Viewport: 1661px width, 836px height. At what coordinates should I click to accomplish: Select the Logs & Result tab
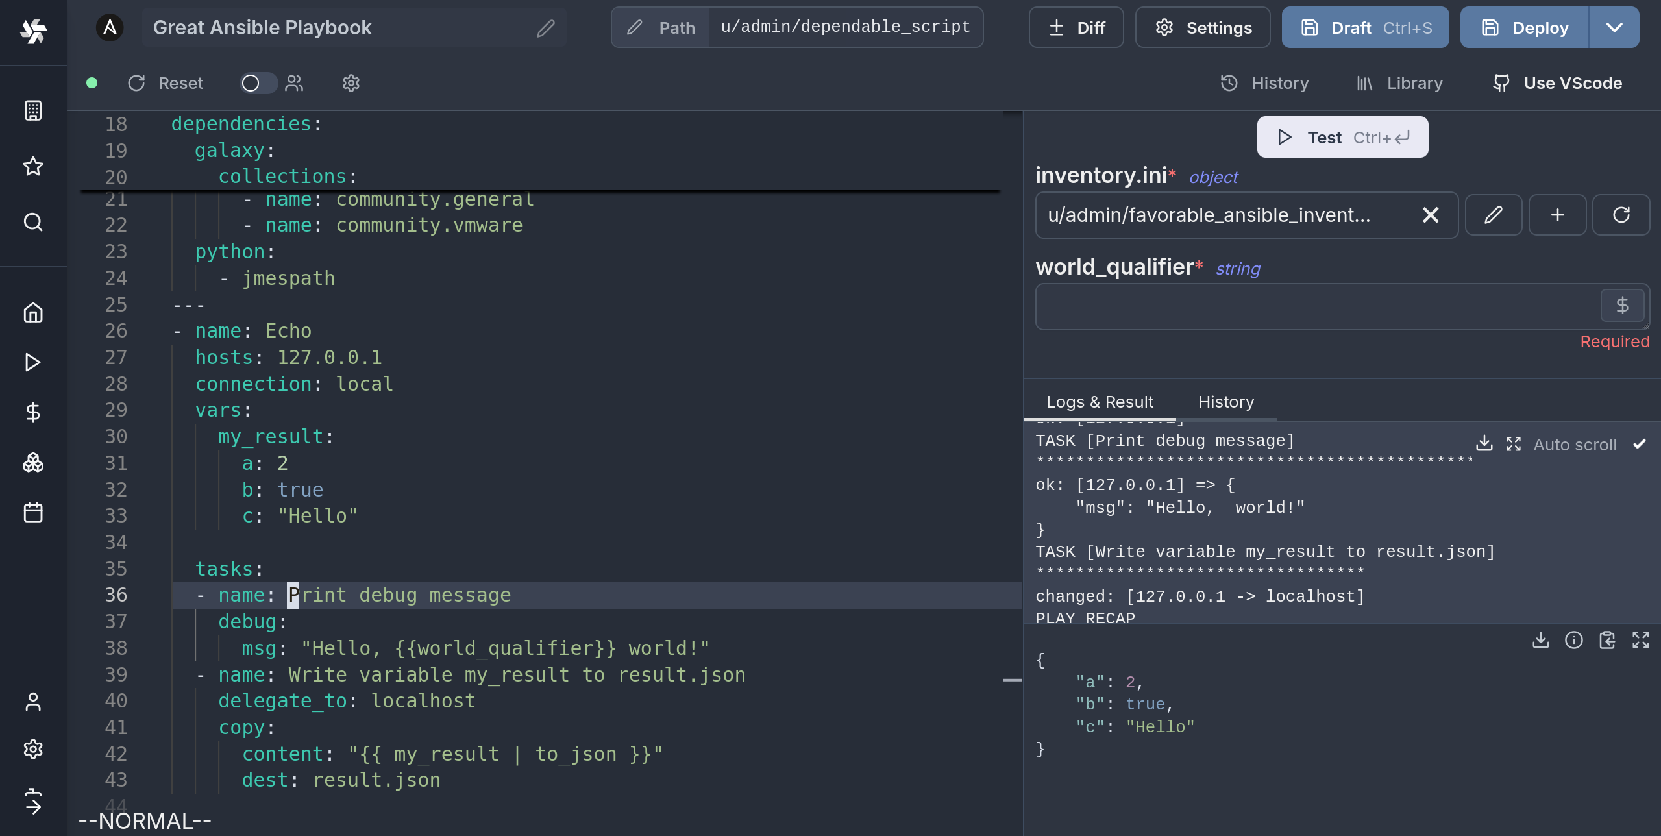[x=1099, y=401]
